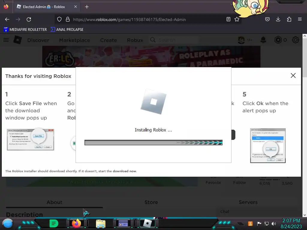Screen dimensions: 307x230
Task: Click the Installing Roblox progress bar
Action: click(153, 143)
